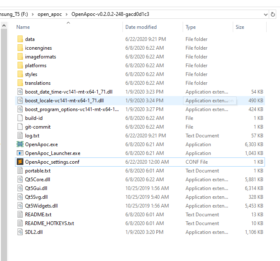This screenshot has height=261, width=280.
Task: Select the boost_locale DLL file icon
Action: click(x=20, y=101)
